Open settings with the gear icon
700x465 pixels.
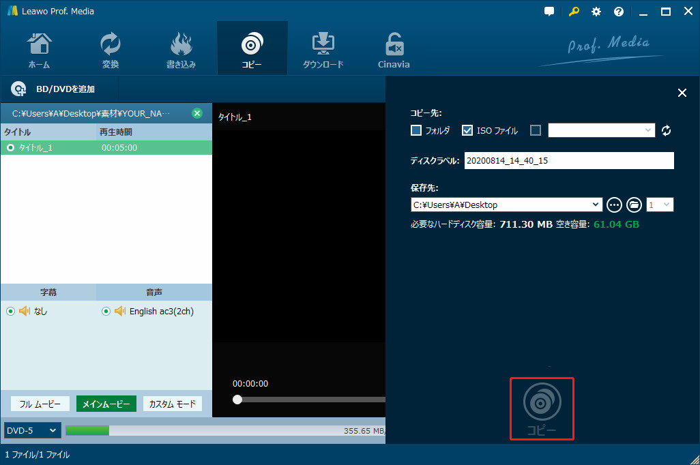(596, 12)
